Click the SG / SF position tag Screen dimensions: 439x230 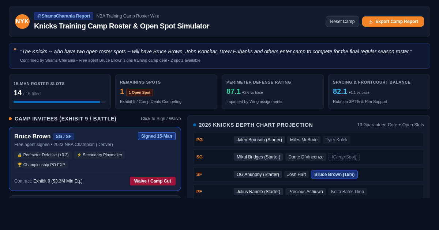tap(64, 137)
